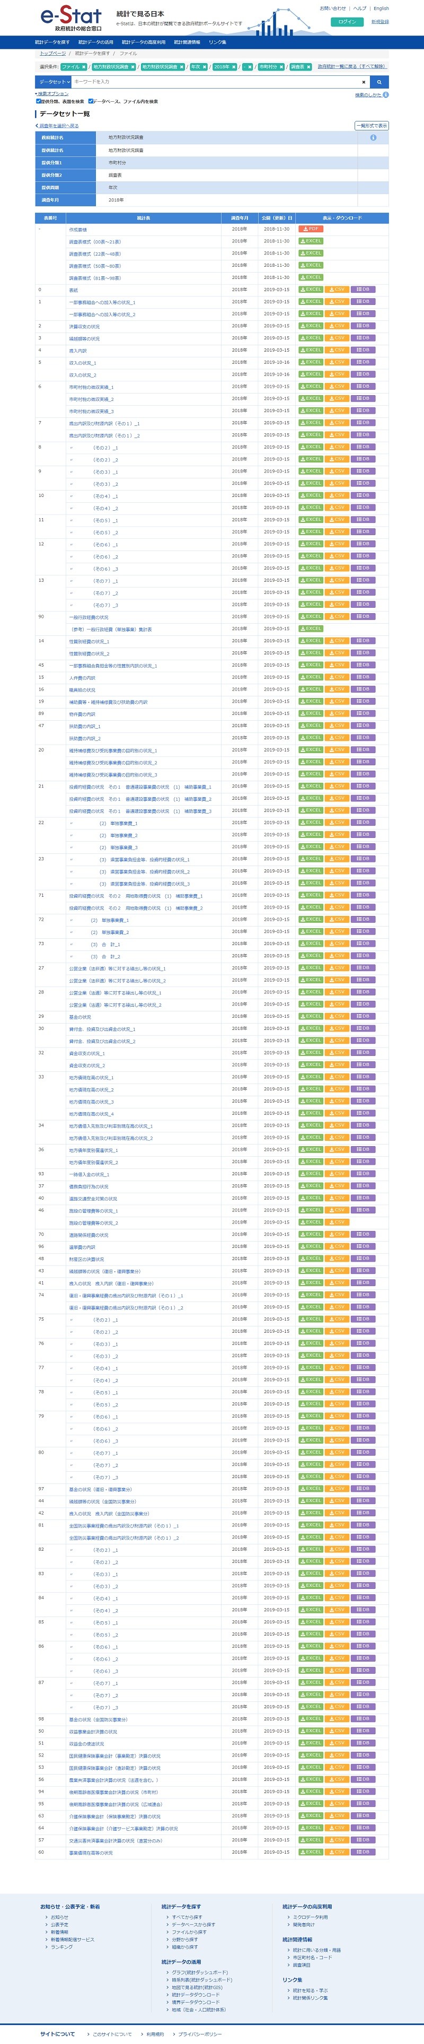
Task: Open the help icon beside 検索のしかた
Action: 386,94
